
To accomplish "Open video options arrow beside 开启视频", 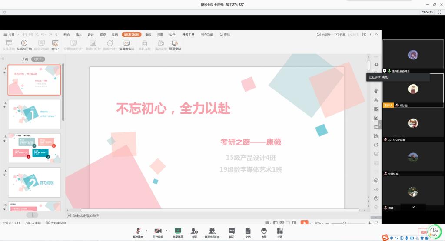I will [x=166, y=231].
